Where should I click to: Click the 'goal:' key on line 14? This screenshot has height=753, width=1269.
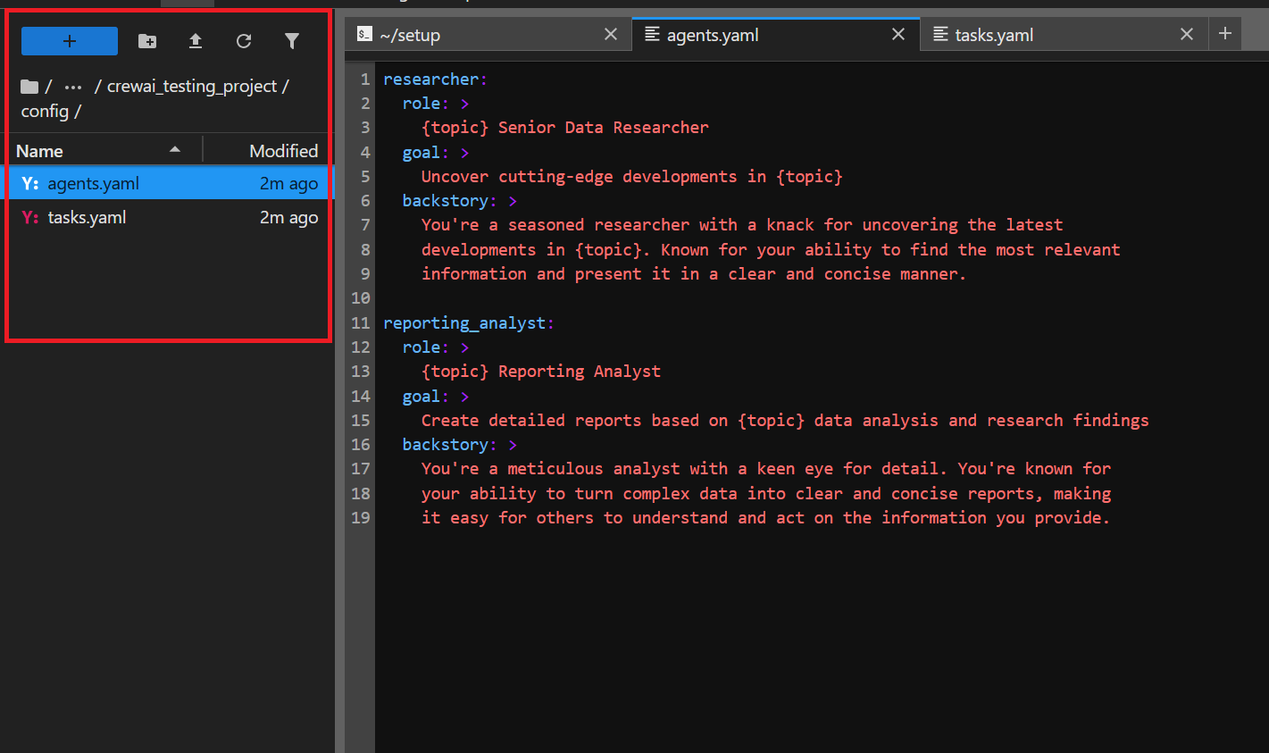426,397
